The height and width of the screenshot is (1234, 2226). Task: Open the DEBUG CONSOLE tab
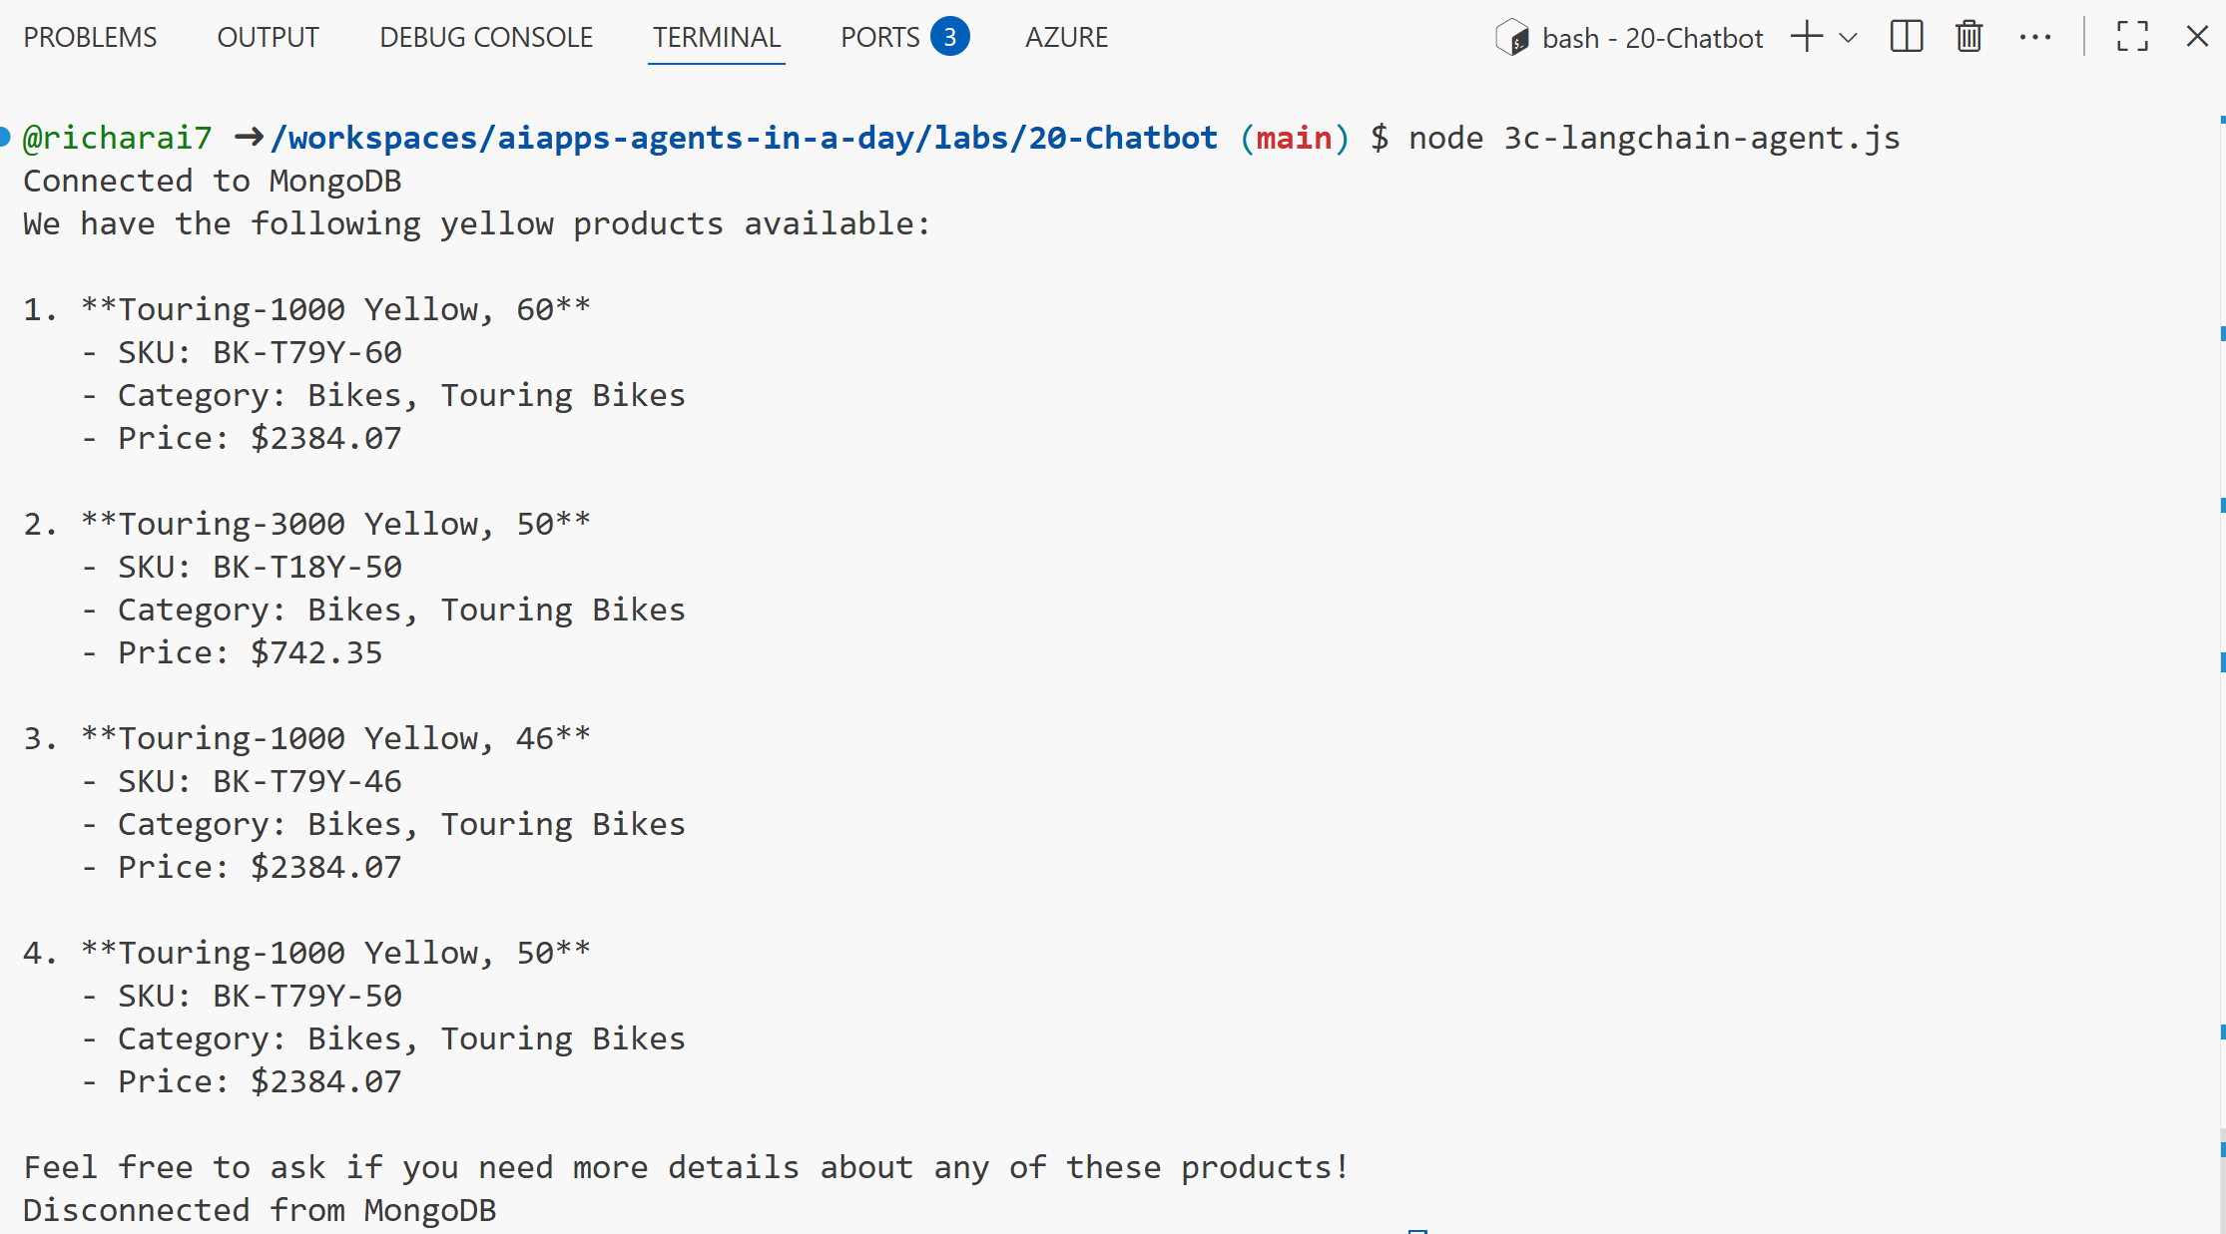click(x=484, y=37)
